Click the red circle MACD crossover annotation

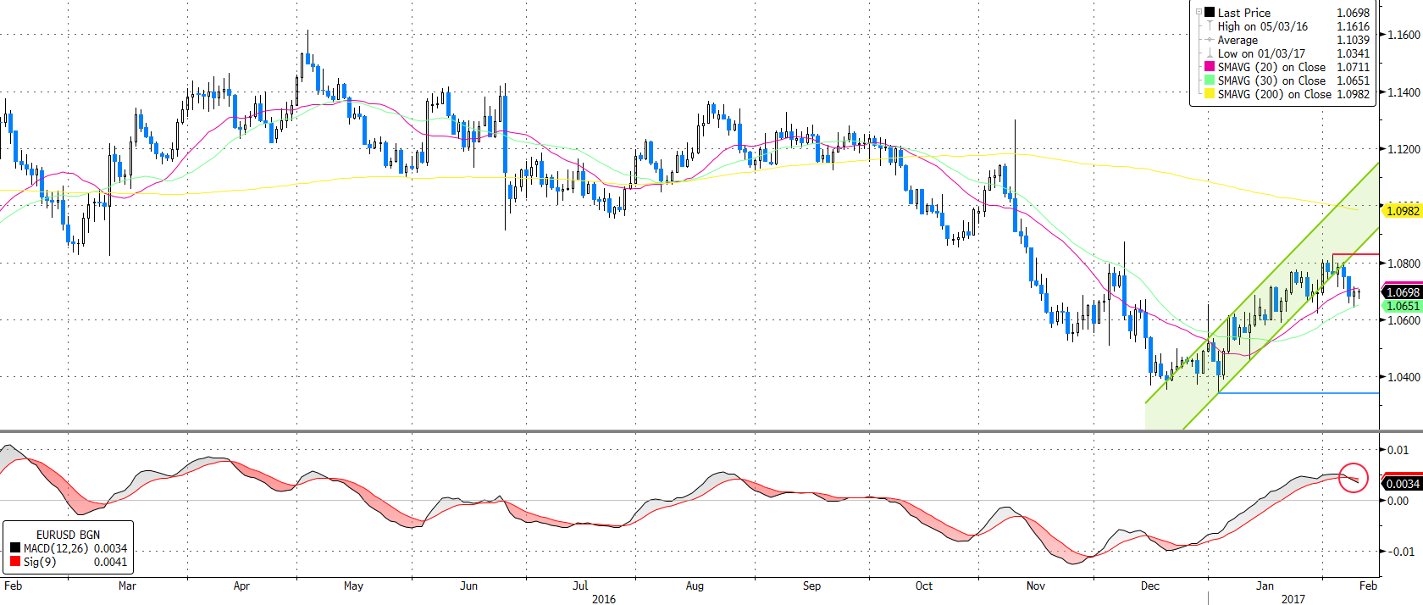tap(1354, 479)
